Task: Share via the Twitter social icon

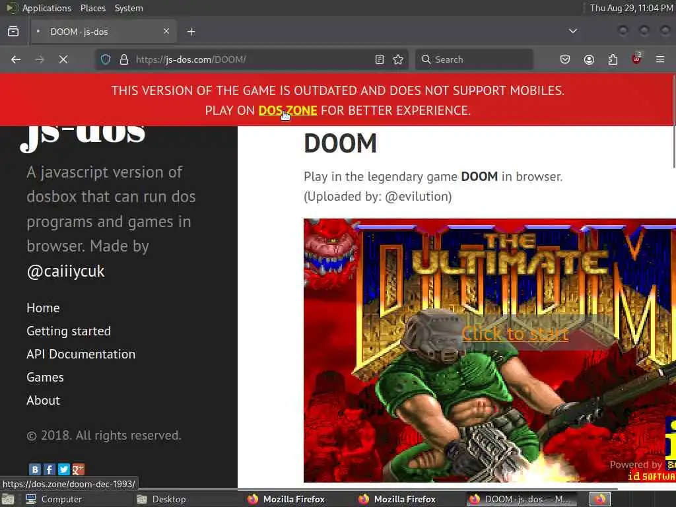Action: (x=64, y=469)
